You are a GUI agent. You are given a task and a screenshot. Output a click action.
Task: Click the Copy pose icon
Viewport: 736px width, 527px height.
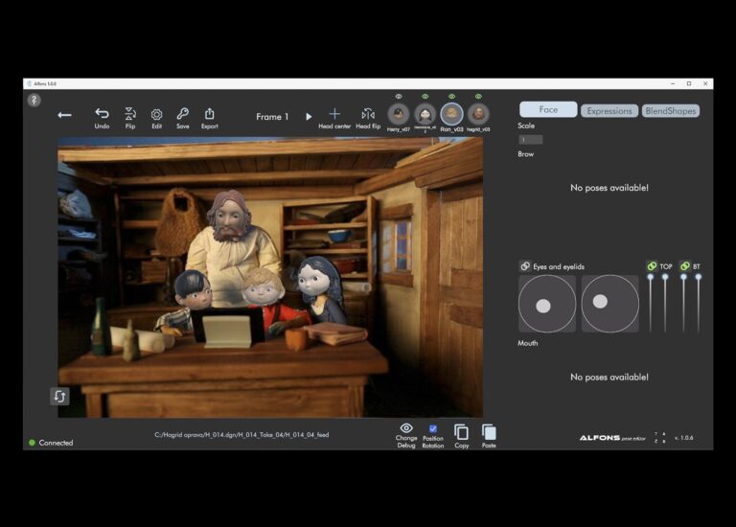tap(461, 432)
